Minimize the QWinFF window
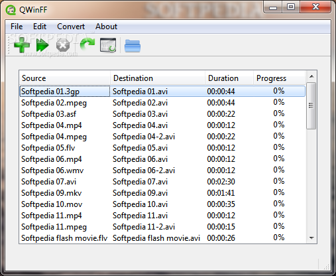Screen dimensions: 336x276 point(273,7)
